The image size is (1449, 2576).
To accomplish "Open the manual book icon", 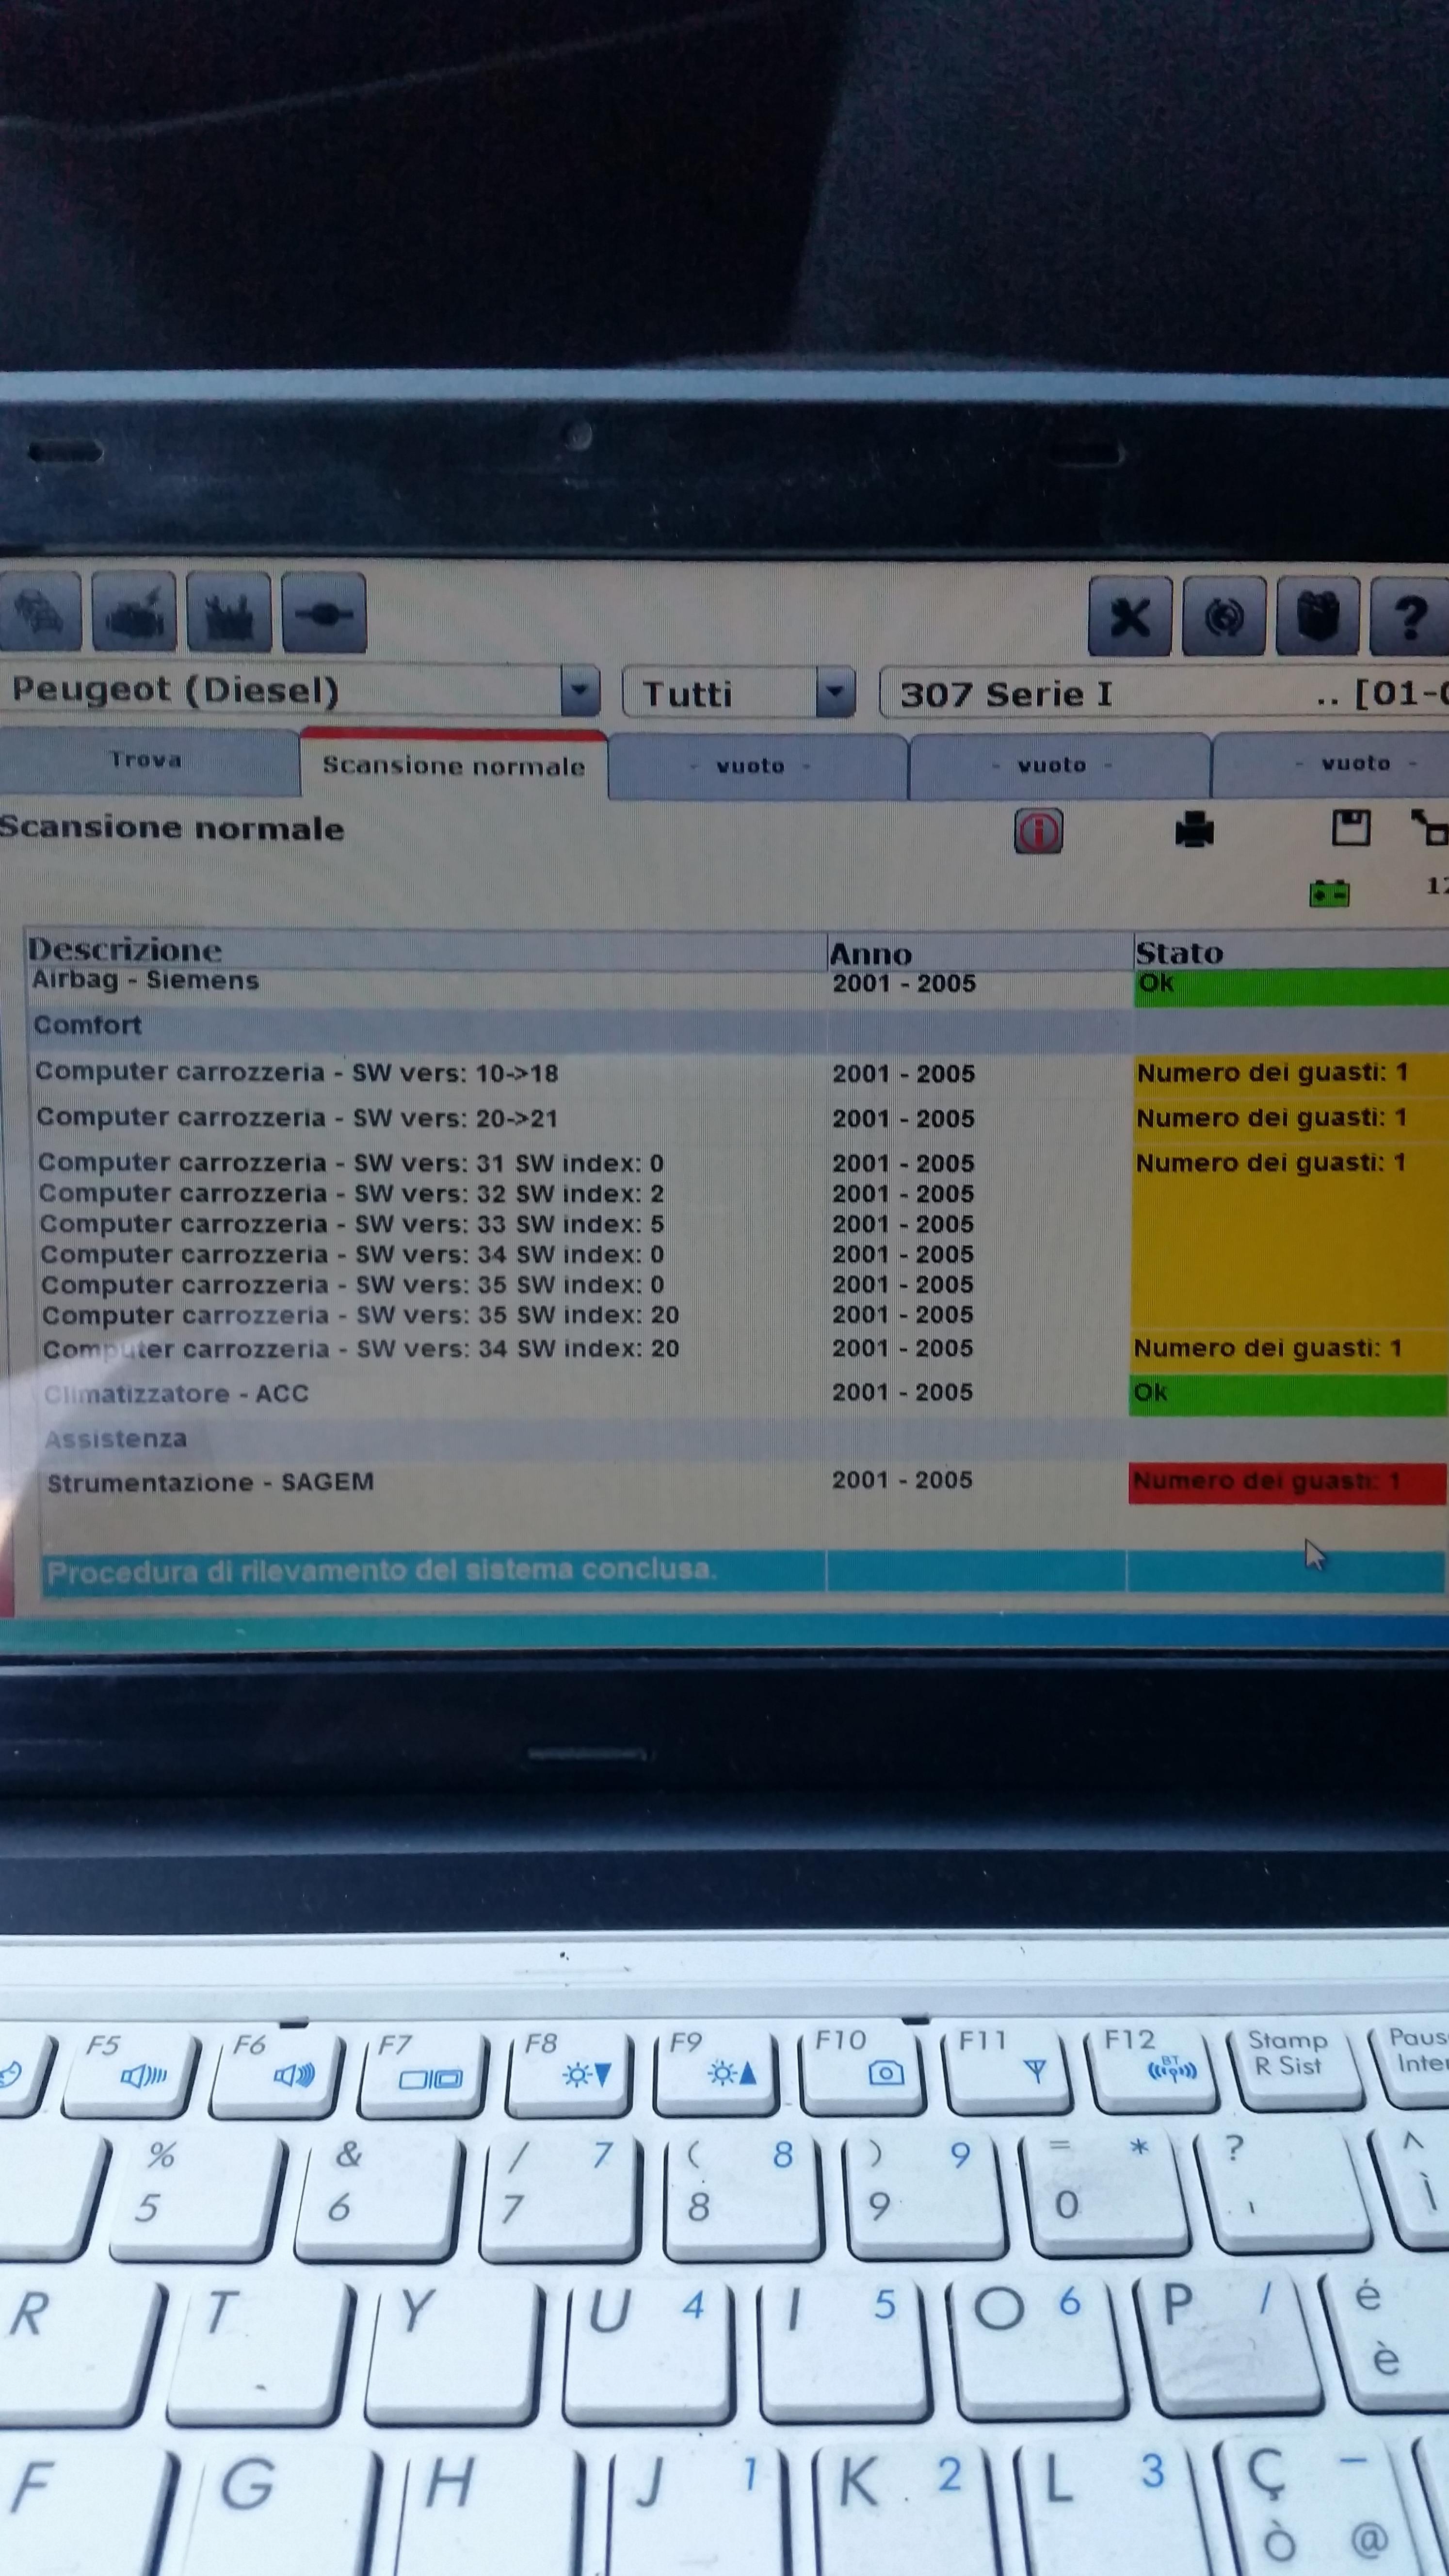I will (1317, 616).
